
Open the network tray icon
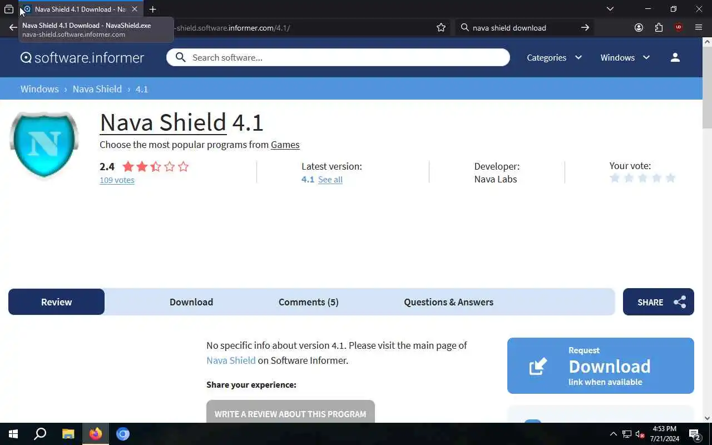[x=627, y=434]
